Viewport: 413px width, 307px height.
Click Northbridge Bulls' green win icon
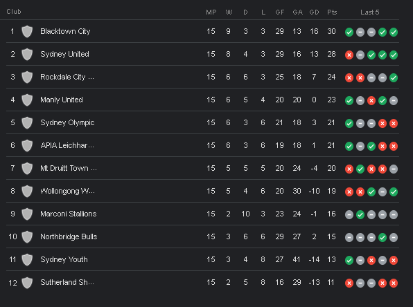pos(383,238)
